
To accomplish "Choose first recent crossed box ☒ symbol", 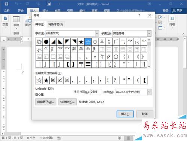I will [53, 80].
